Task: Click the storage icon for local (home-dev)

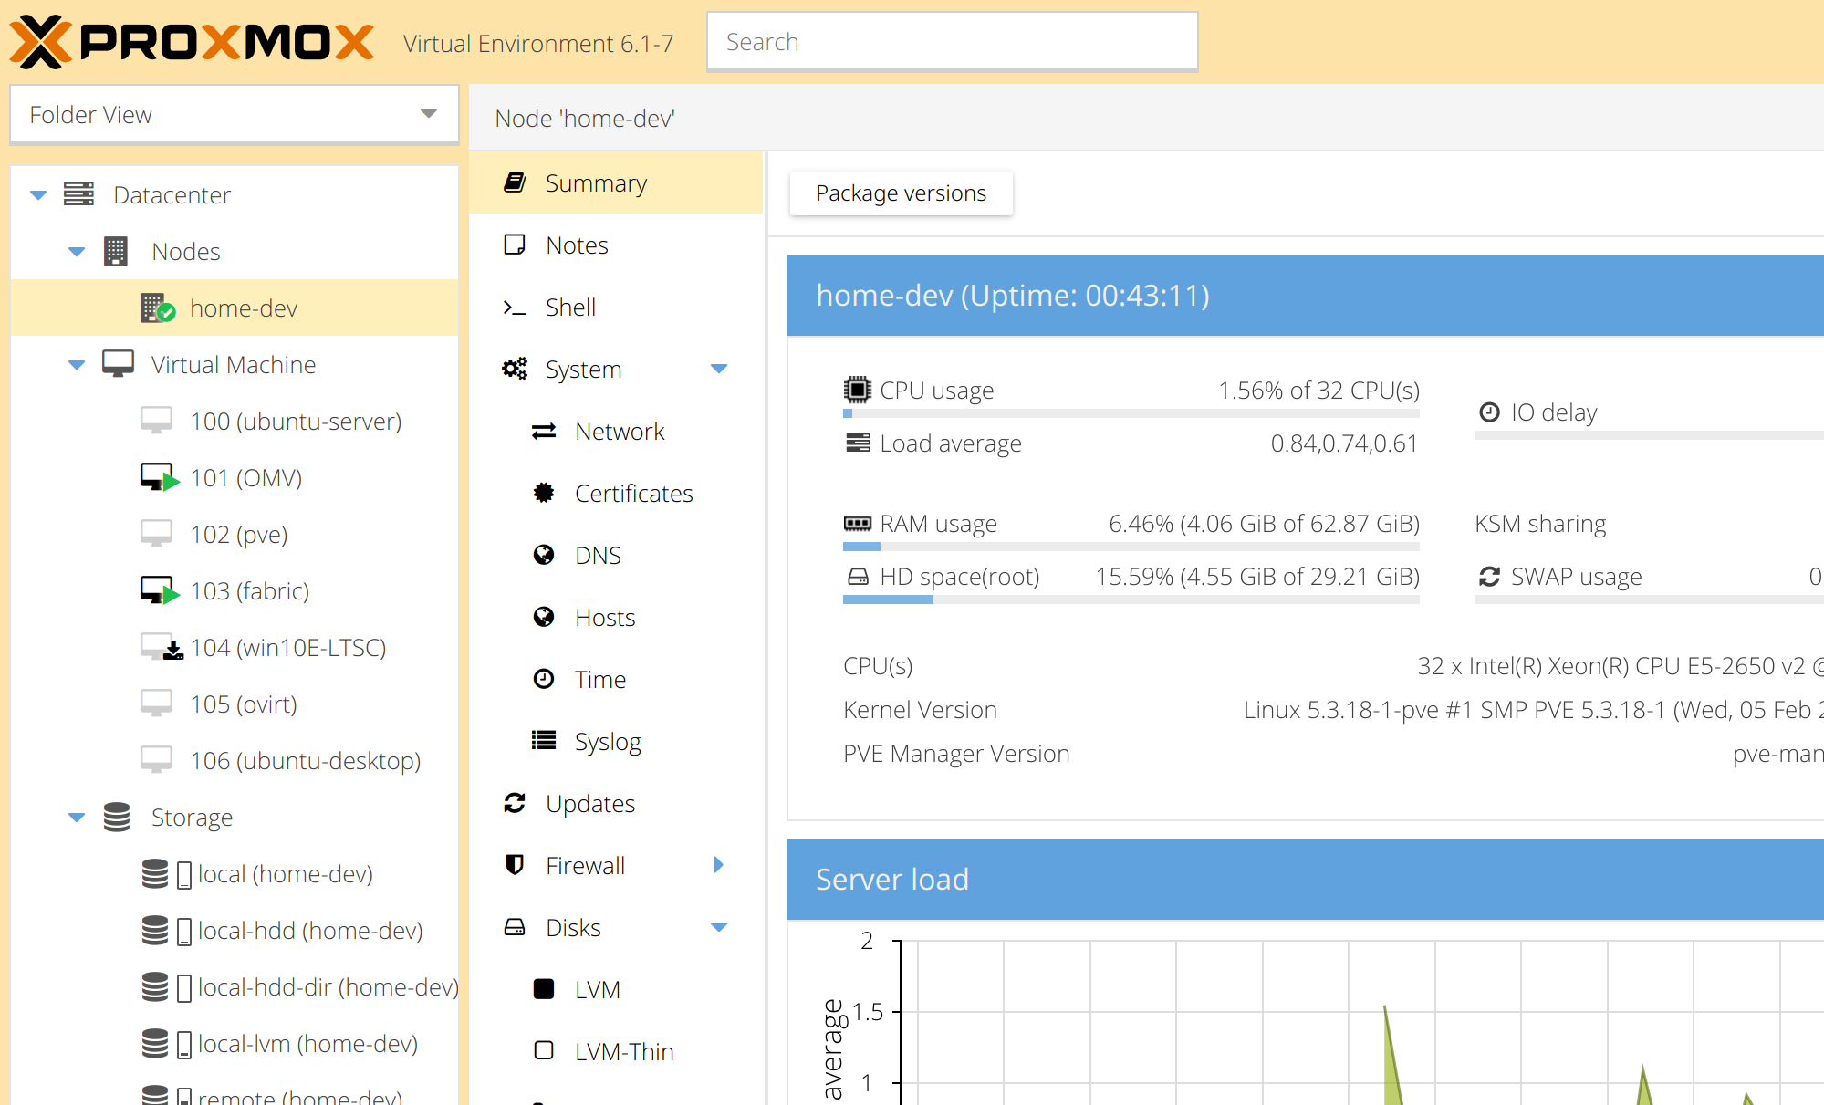Action: [155, 873]
